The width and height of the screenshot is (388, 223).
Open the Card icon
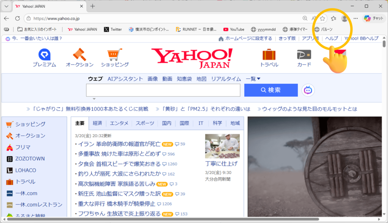[x=304, y=54]
